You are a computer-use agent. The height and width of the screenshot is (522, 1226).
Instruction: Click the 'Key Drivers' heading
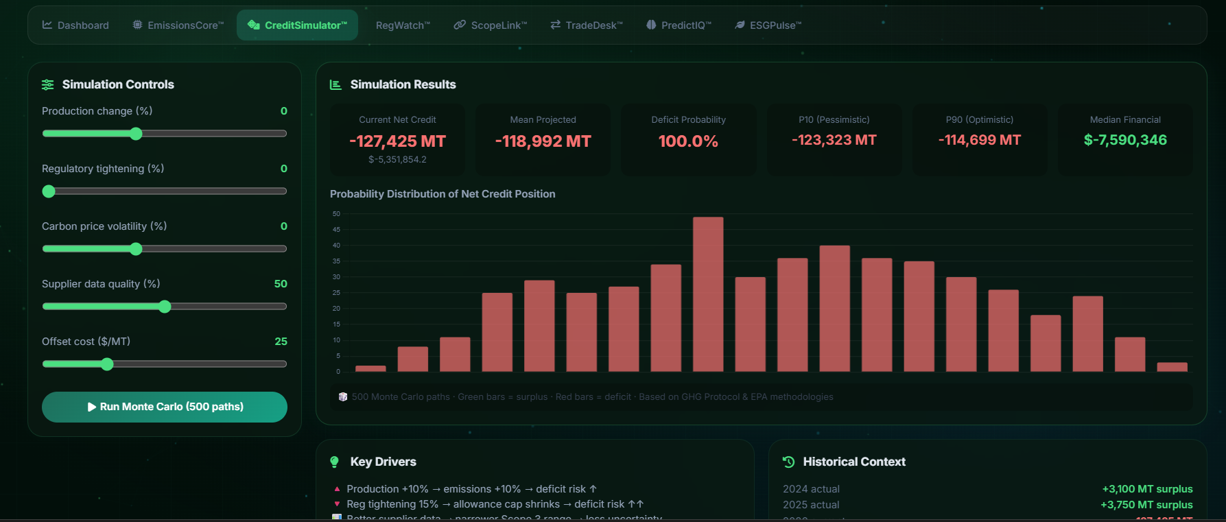(384, 462)
